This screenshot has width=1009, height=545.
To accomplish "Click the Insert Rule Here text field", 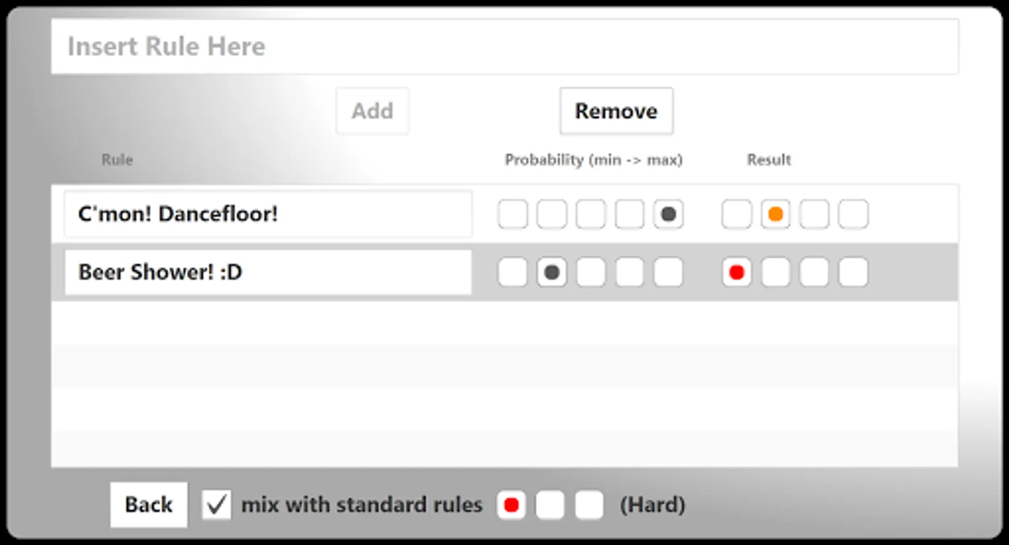I will coord(504,47).
